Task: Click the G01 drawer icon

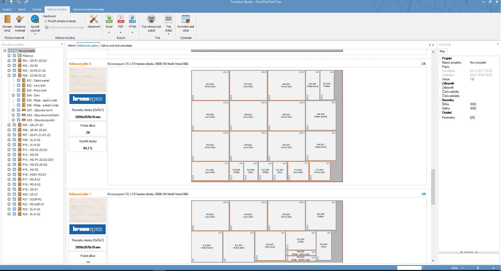Action: coord(24,110)
